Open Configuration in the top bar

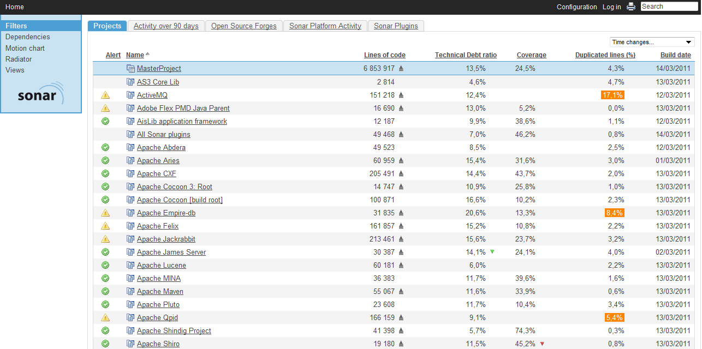coord(576,7)
